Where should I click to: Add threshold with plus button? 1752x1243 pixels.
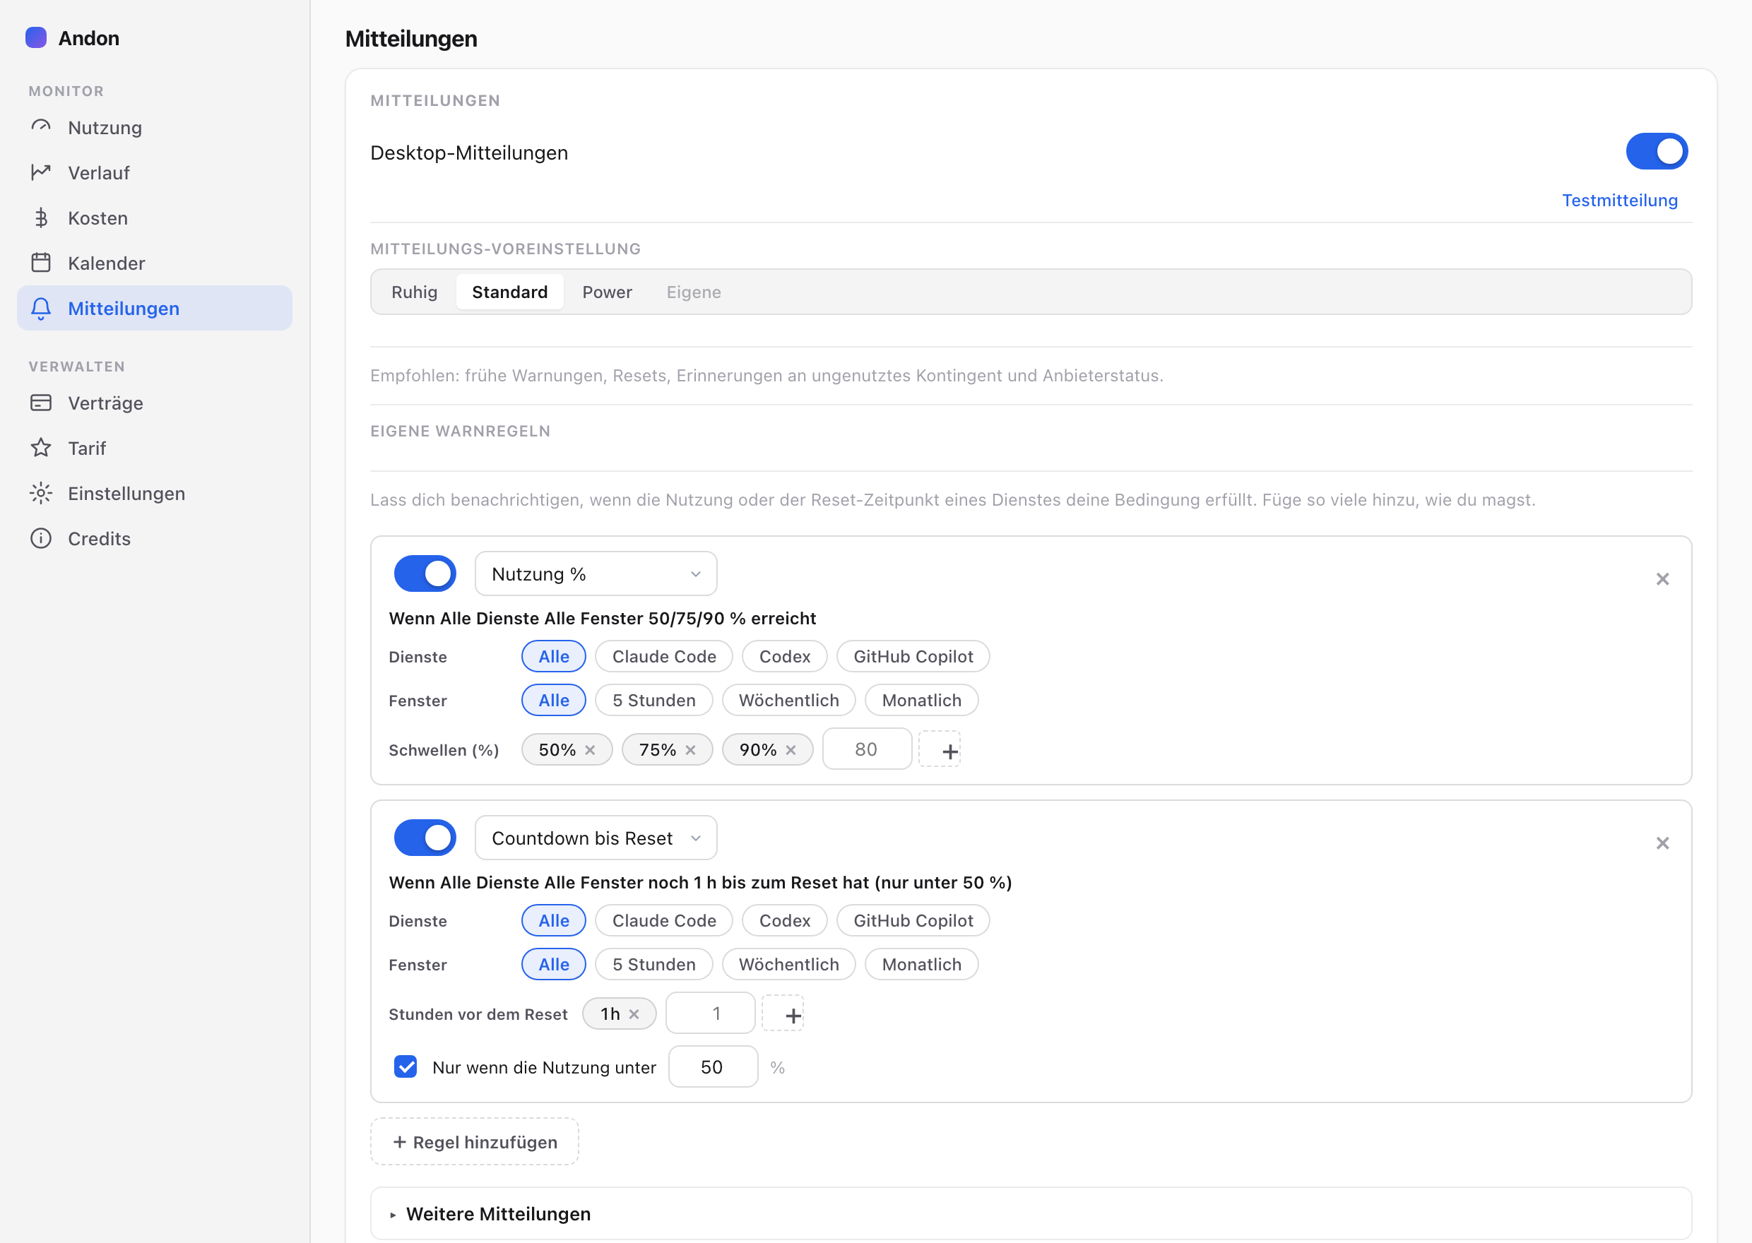[939, 749]
